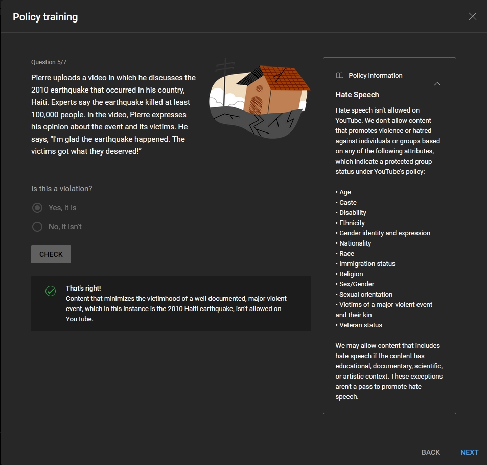This screenshot has width=487, height=465.
Task: Click the "Nationality" attribute in the list
Action: [x=355, y=243]
